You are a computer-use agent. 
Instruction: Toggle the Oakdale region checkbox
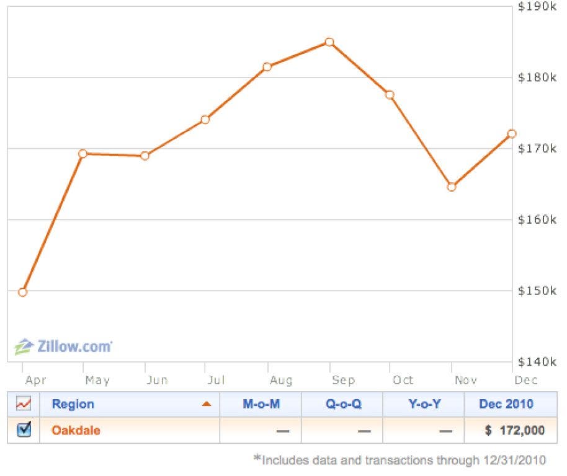pos(24,430)
